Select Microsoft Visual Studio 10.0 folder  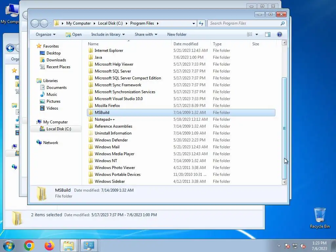[118, 98]
